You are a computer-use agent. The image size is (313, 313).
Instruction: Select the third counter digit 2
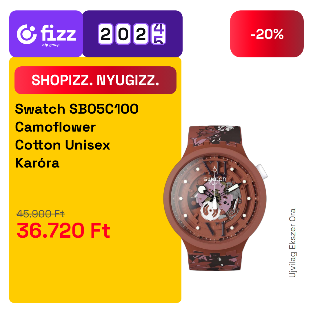coord(141,34)
